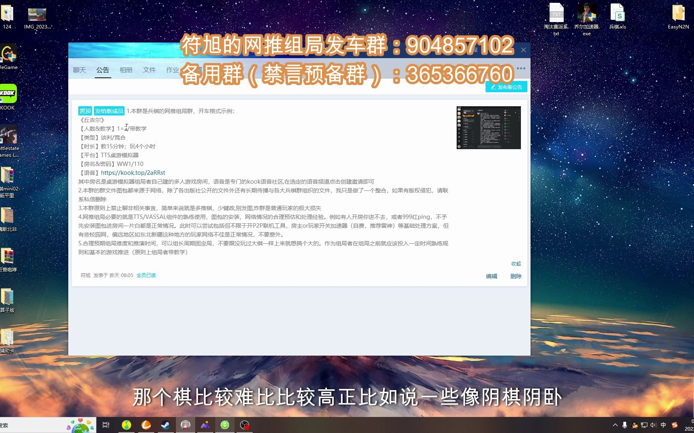Open the 算子版 desktop folder
Viewport: 694px width, 433px height.
[7, 300]
